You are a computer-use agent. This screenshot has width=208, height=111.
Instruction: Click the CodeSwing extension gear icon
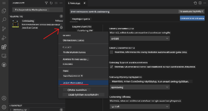click(61, 28)
